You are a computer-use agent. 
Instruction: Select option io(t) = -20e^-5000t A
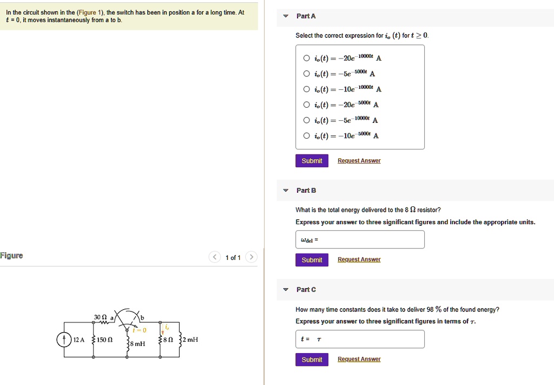point(307,105)
